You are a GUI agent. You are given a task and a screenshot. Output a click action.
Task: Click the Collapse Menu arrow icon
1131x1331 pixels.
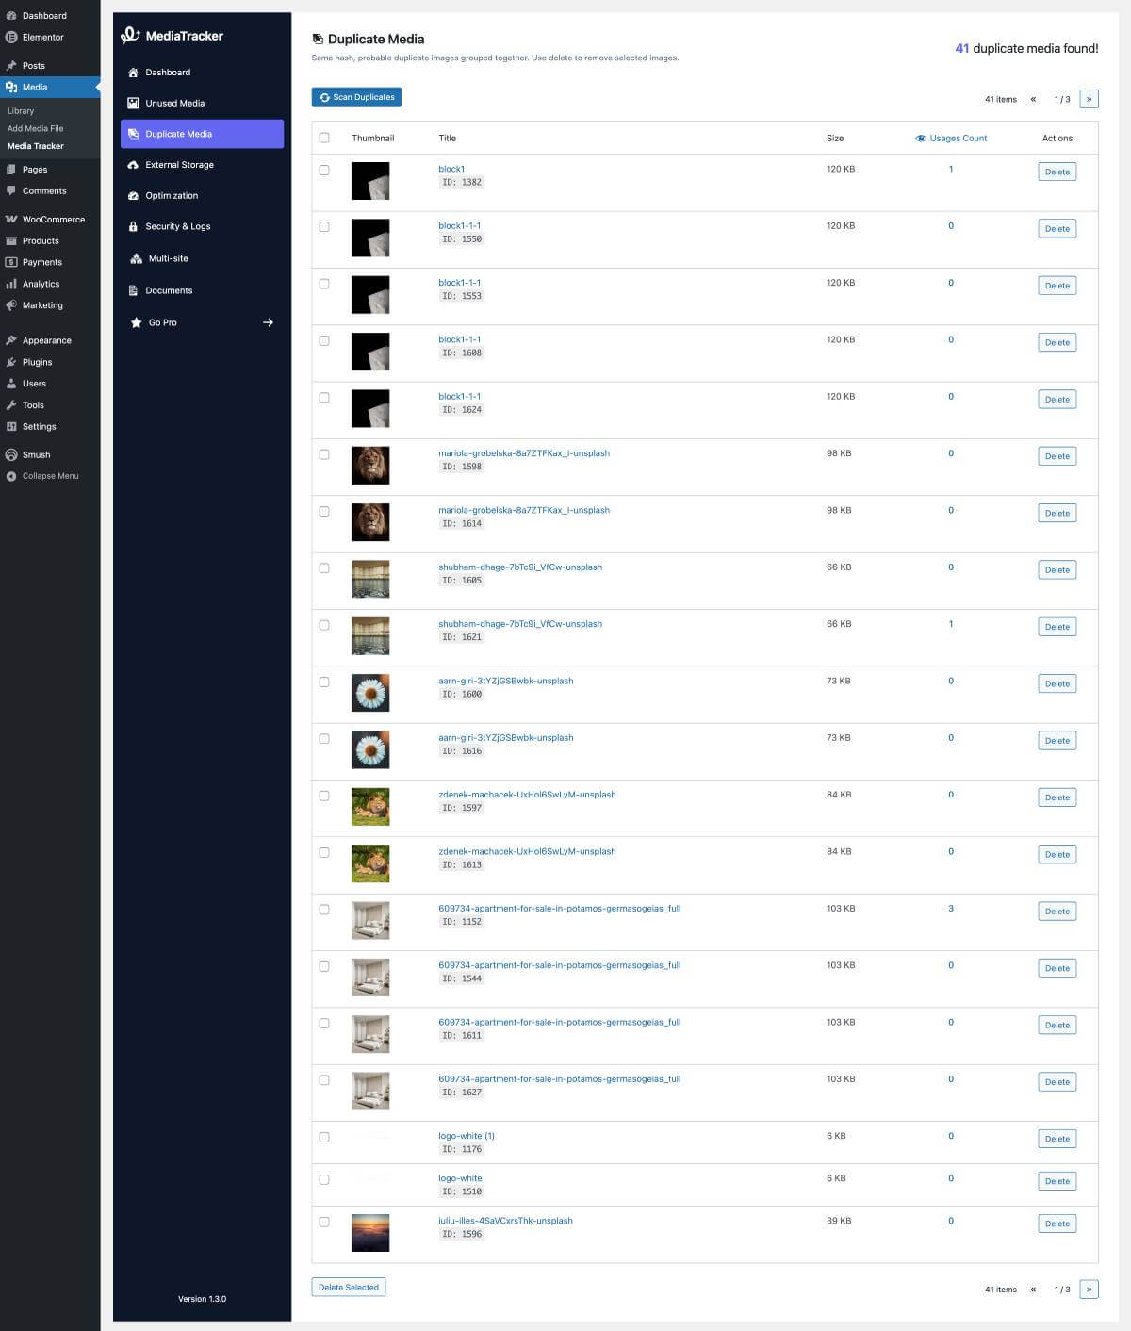(x=11, y=476)
